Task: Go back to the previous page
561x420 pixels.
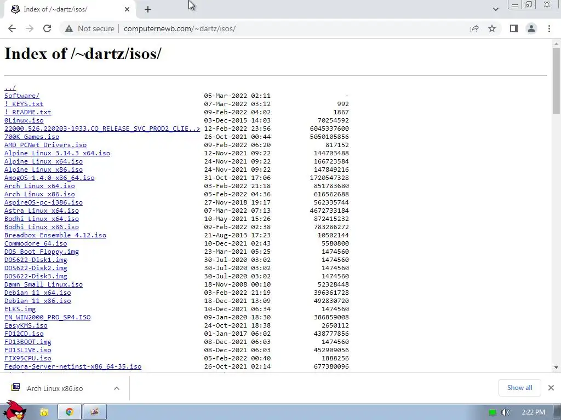Action: (12, 28)
